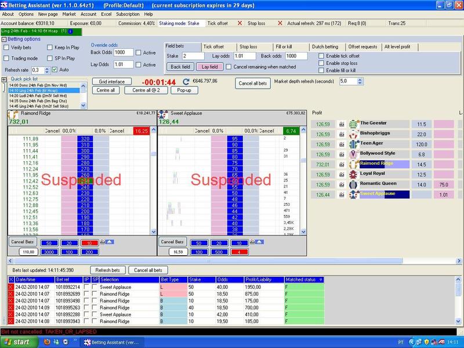The image size is (464, 348).
Task: Click the graph icon below the Raimond Ridge ladder
Action: 103,241
